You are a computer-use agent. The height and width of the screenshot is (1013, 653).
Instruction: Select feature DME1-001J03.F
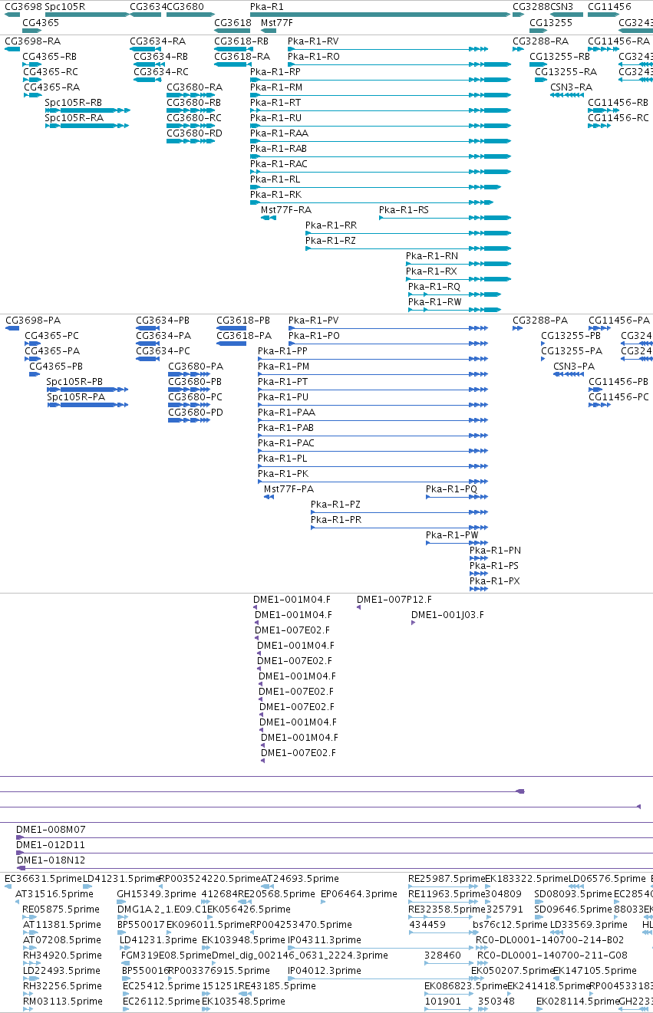point(447,614)
